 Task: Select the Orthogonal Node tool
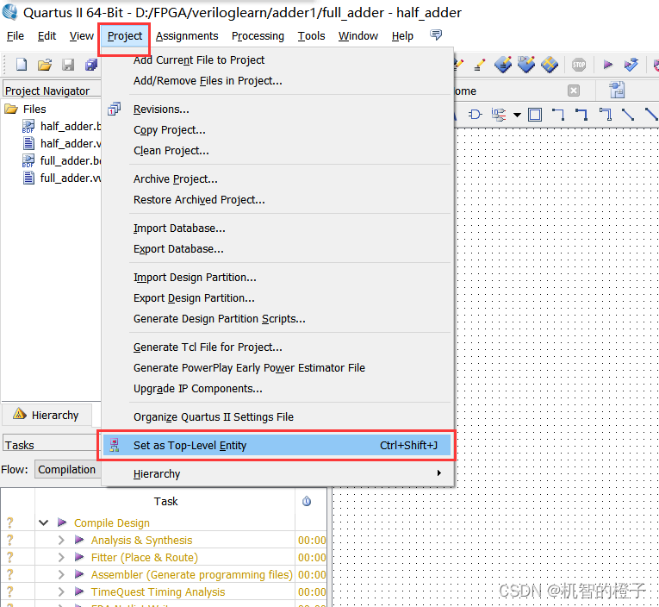[558, 115]
